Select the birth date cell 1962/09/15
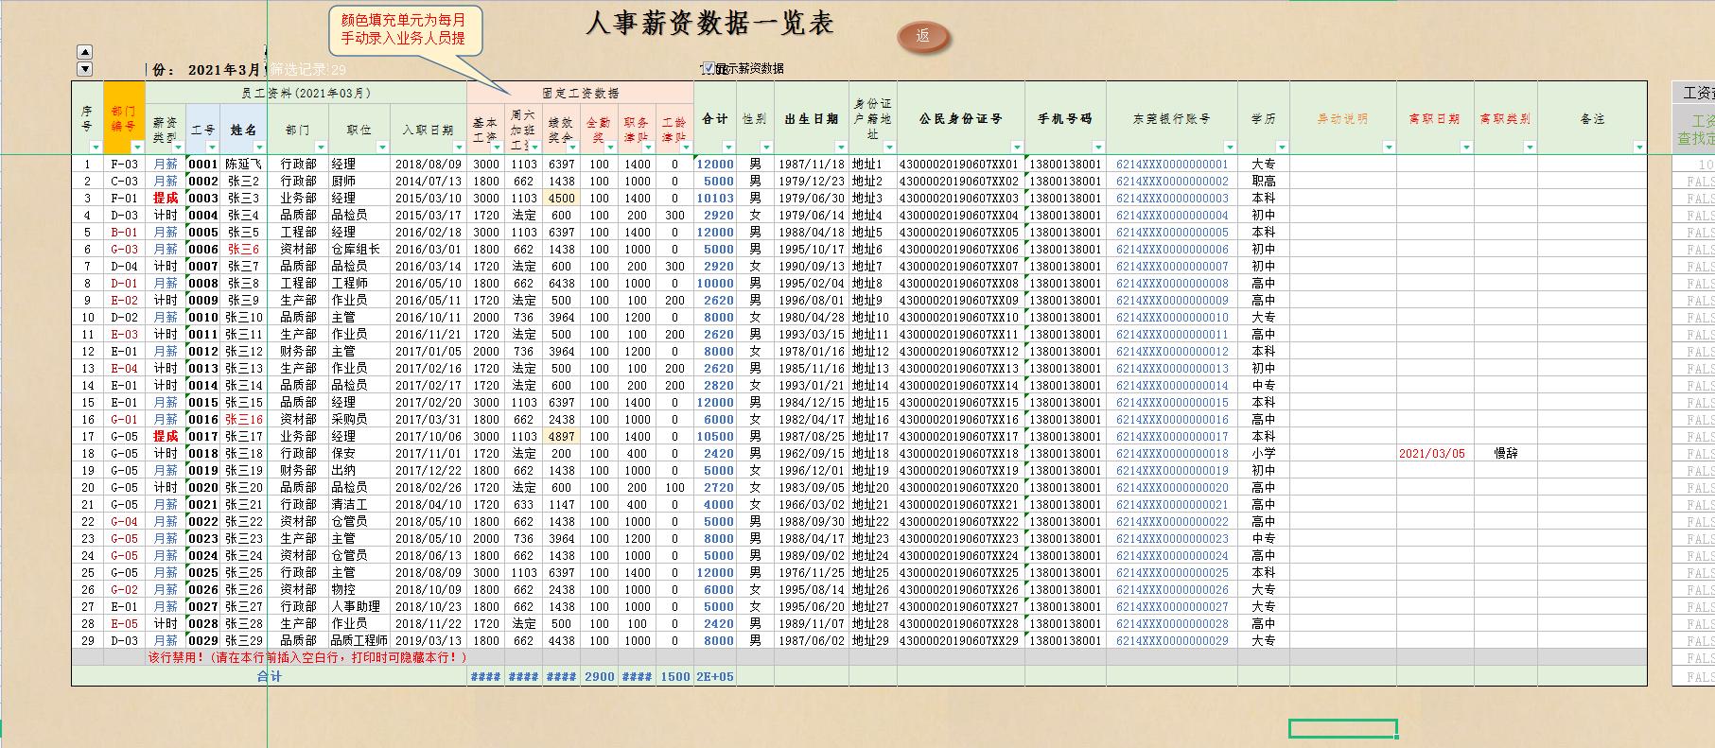The height and width of the screenshot is (748, 1715). (811, 454)
